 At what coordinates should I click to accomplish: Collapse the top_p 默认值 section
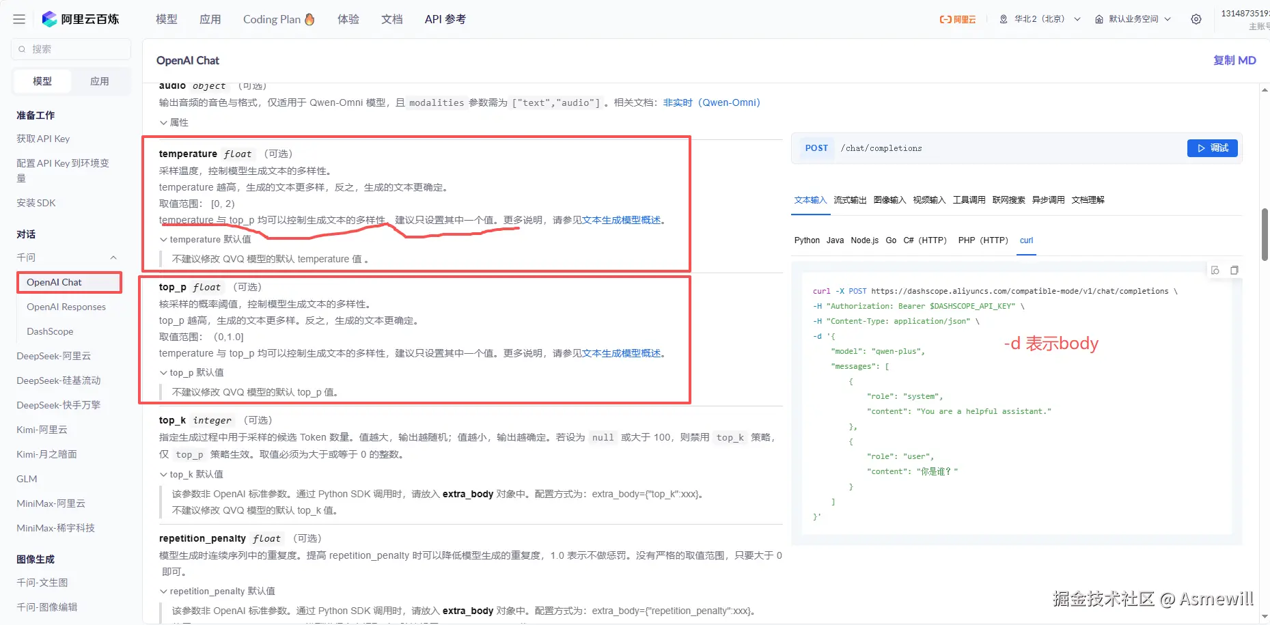(192, 372)
